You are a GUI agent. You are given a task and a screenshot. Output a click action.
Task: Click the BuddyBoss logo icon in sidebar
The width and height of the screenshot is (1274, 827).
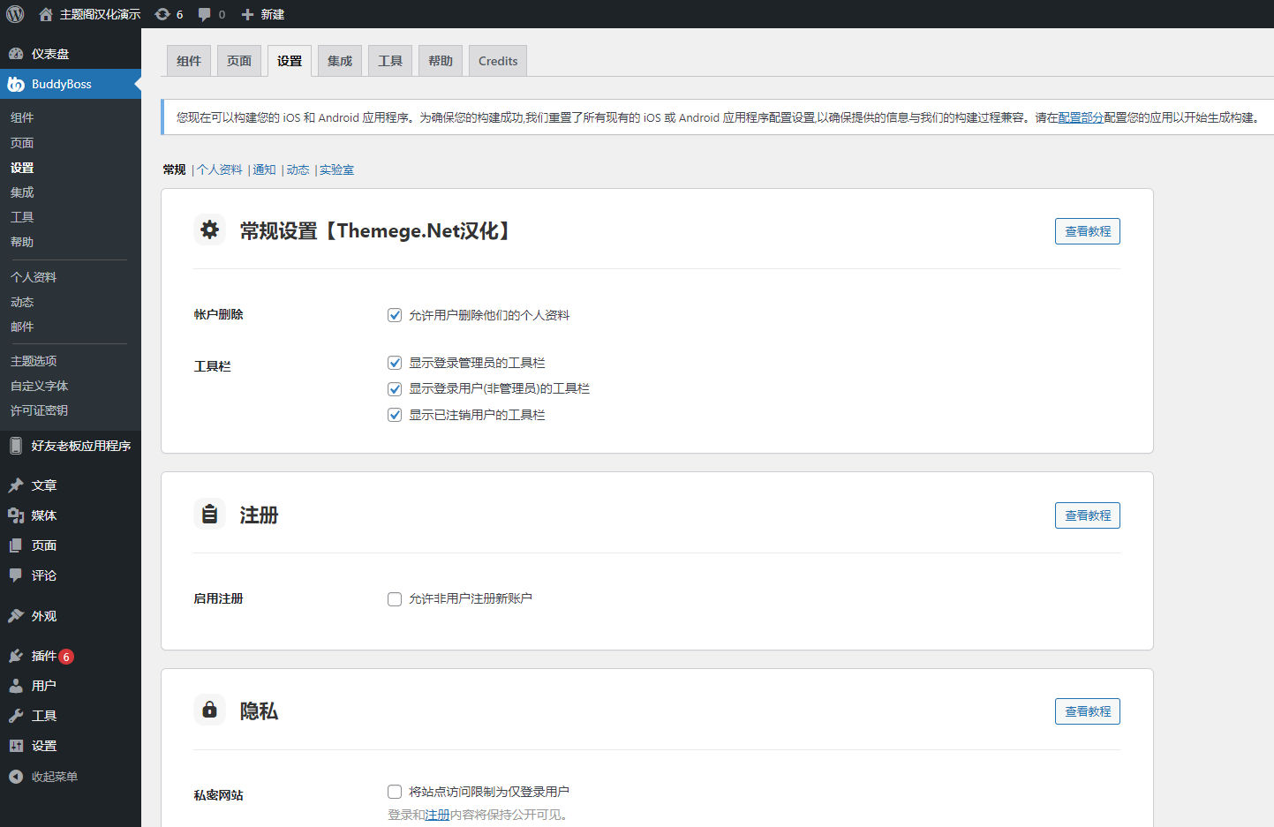coord(16,84)
